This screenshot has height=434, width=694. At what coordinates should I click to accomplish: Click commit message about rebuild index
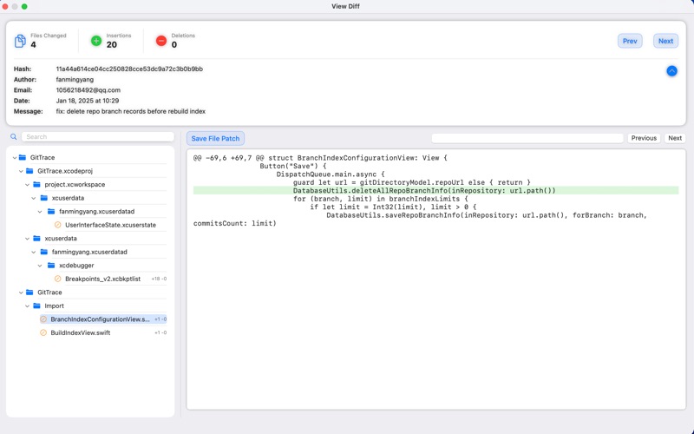[x=131, y=111]
